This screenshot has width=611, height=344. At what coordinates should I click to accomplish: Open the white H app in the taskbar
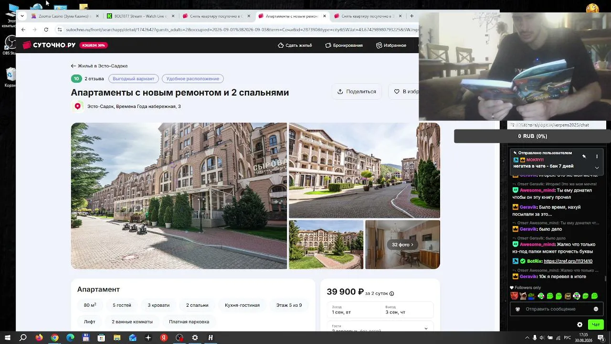(211, 338)
